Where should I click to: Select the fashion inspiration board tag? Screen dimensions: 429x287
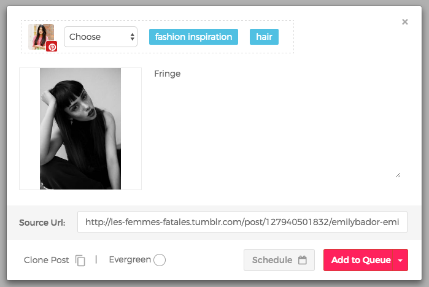click(x=193, y=37)
